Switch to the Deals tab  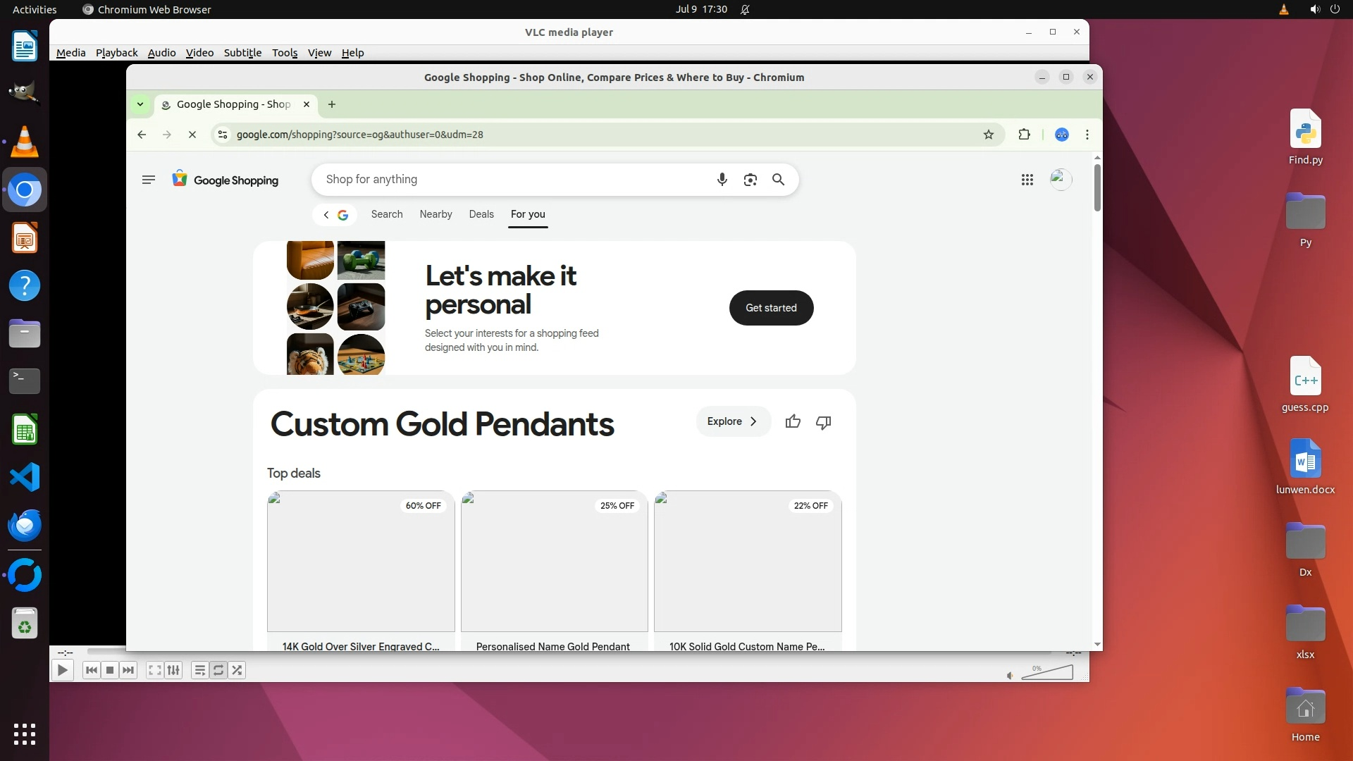click(x=481, y=214)
